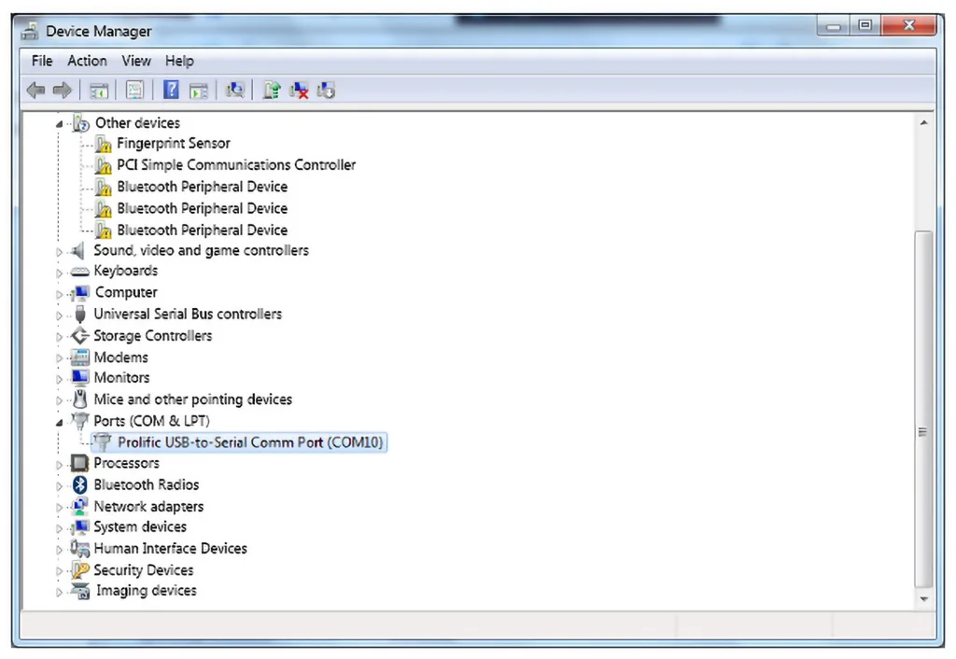Open the View menu
Image resolution: width=956 pixels, height=659 pixels.
click(x=135, y=61)
